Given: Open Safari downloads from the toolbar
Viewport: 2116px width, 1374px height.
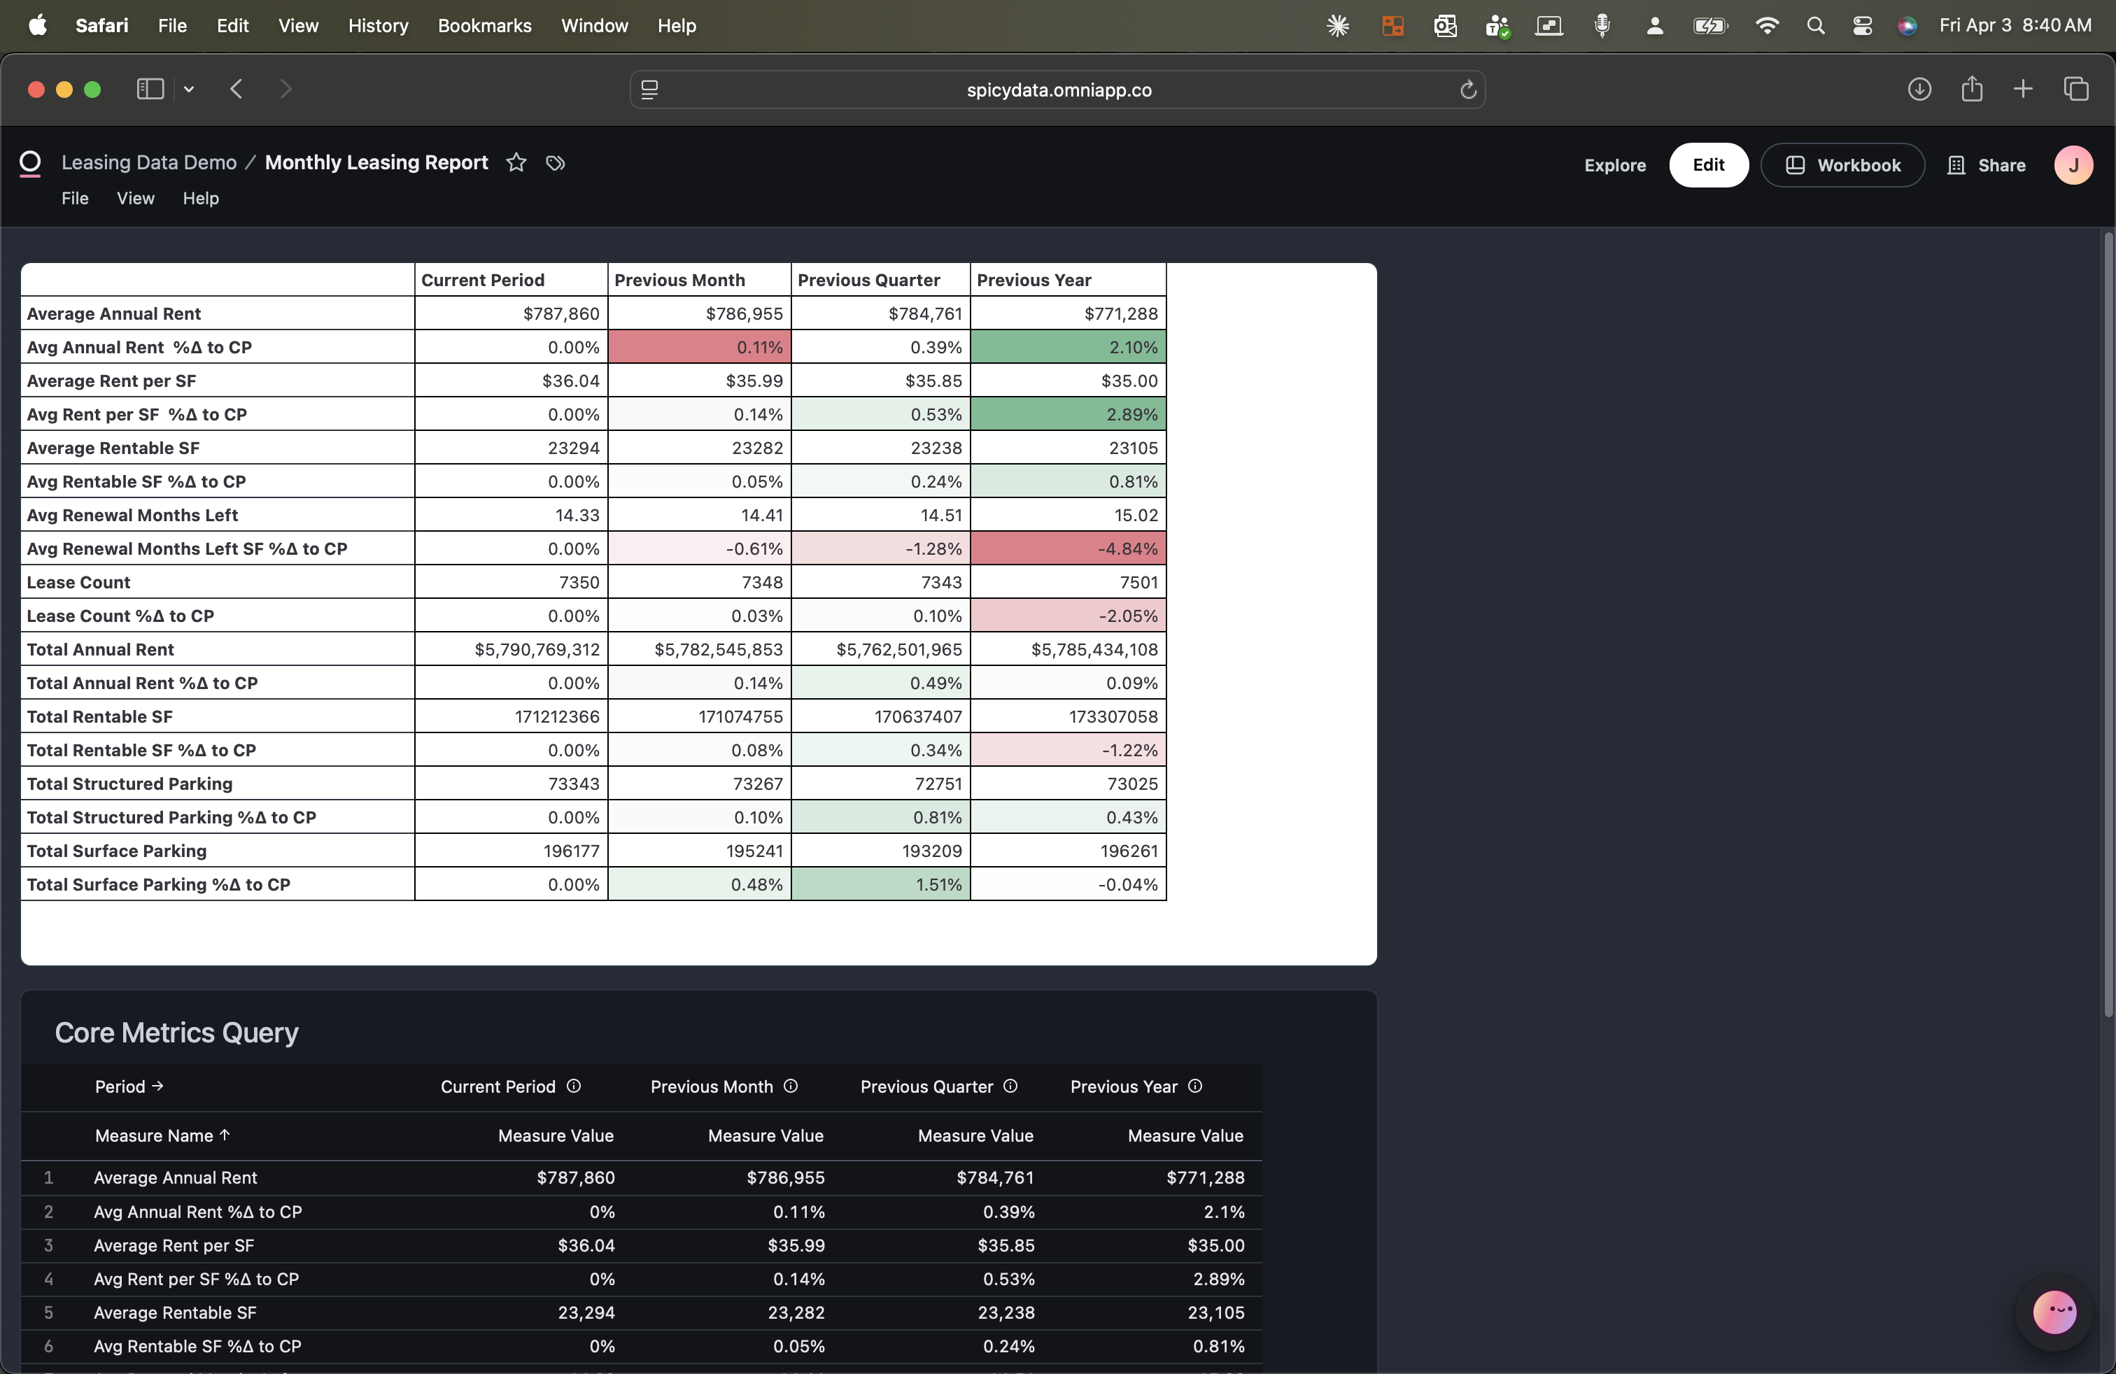Looking at the screenshot, I should coord(1919,89).
